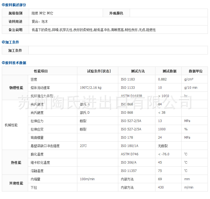Image resolution: width=210 pixels, height=199 pixels.
Task: Click the ISO 1133 test method
Action: [128, 88]
